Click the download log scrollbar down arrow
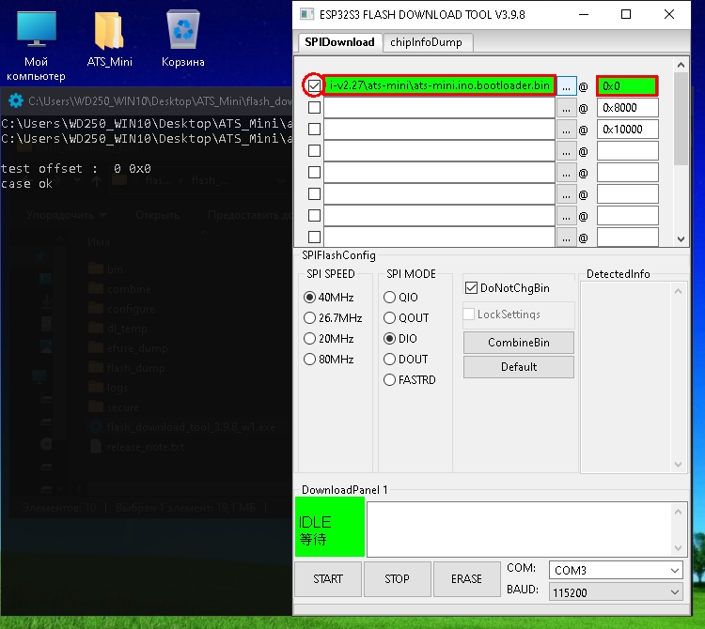Screen dimensions: 705x629 [678, 547]
